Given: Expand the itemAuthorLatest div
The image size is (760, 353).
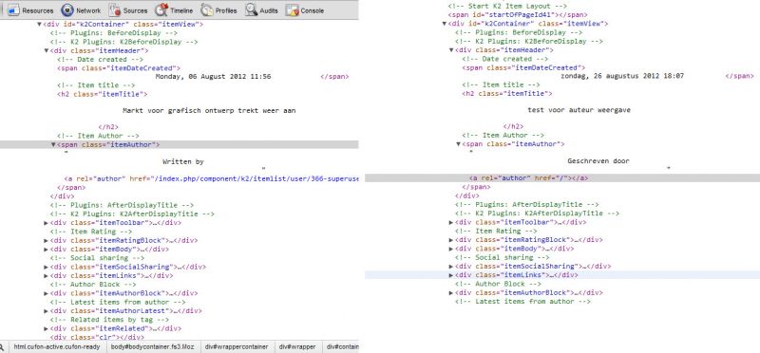Looking at the screenshot, I should (47, 311).
